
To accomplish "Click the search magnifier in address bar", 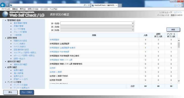I will coord(85,5).
